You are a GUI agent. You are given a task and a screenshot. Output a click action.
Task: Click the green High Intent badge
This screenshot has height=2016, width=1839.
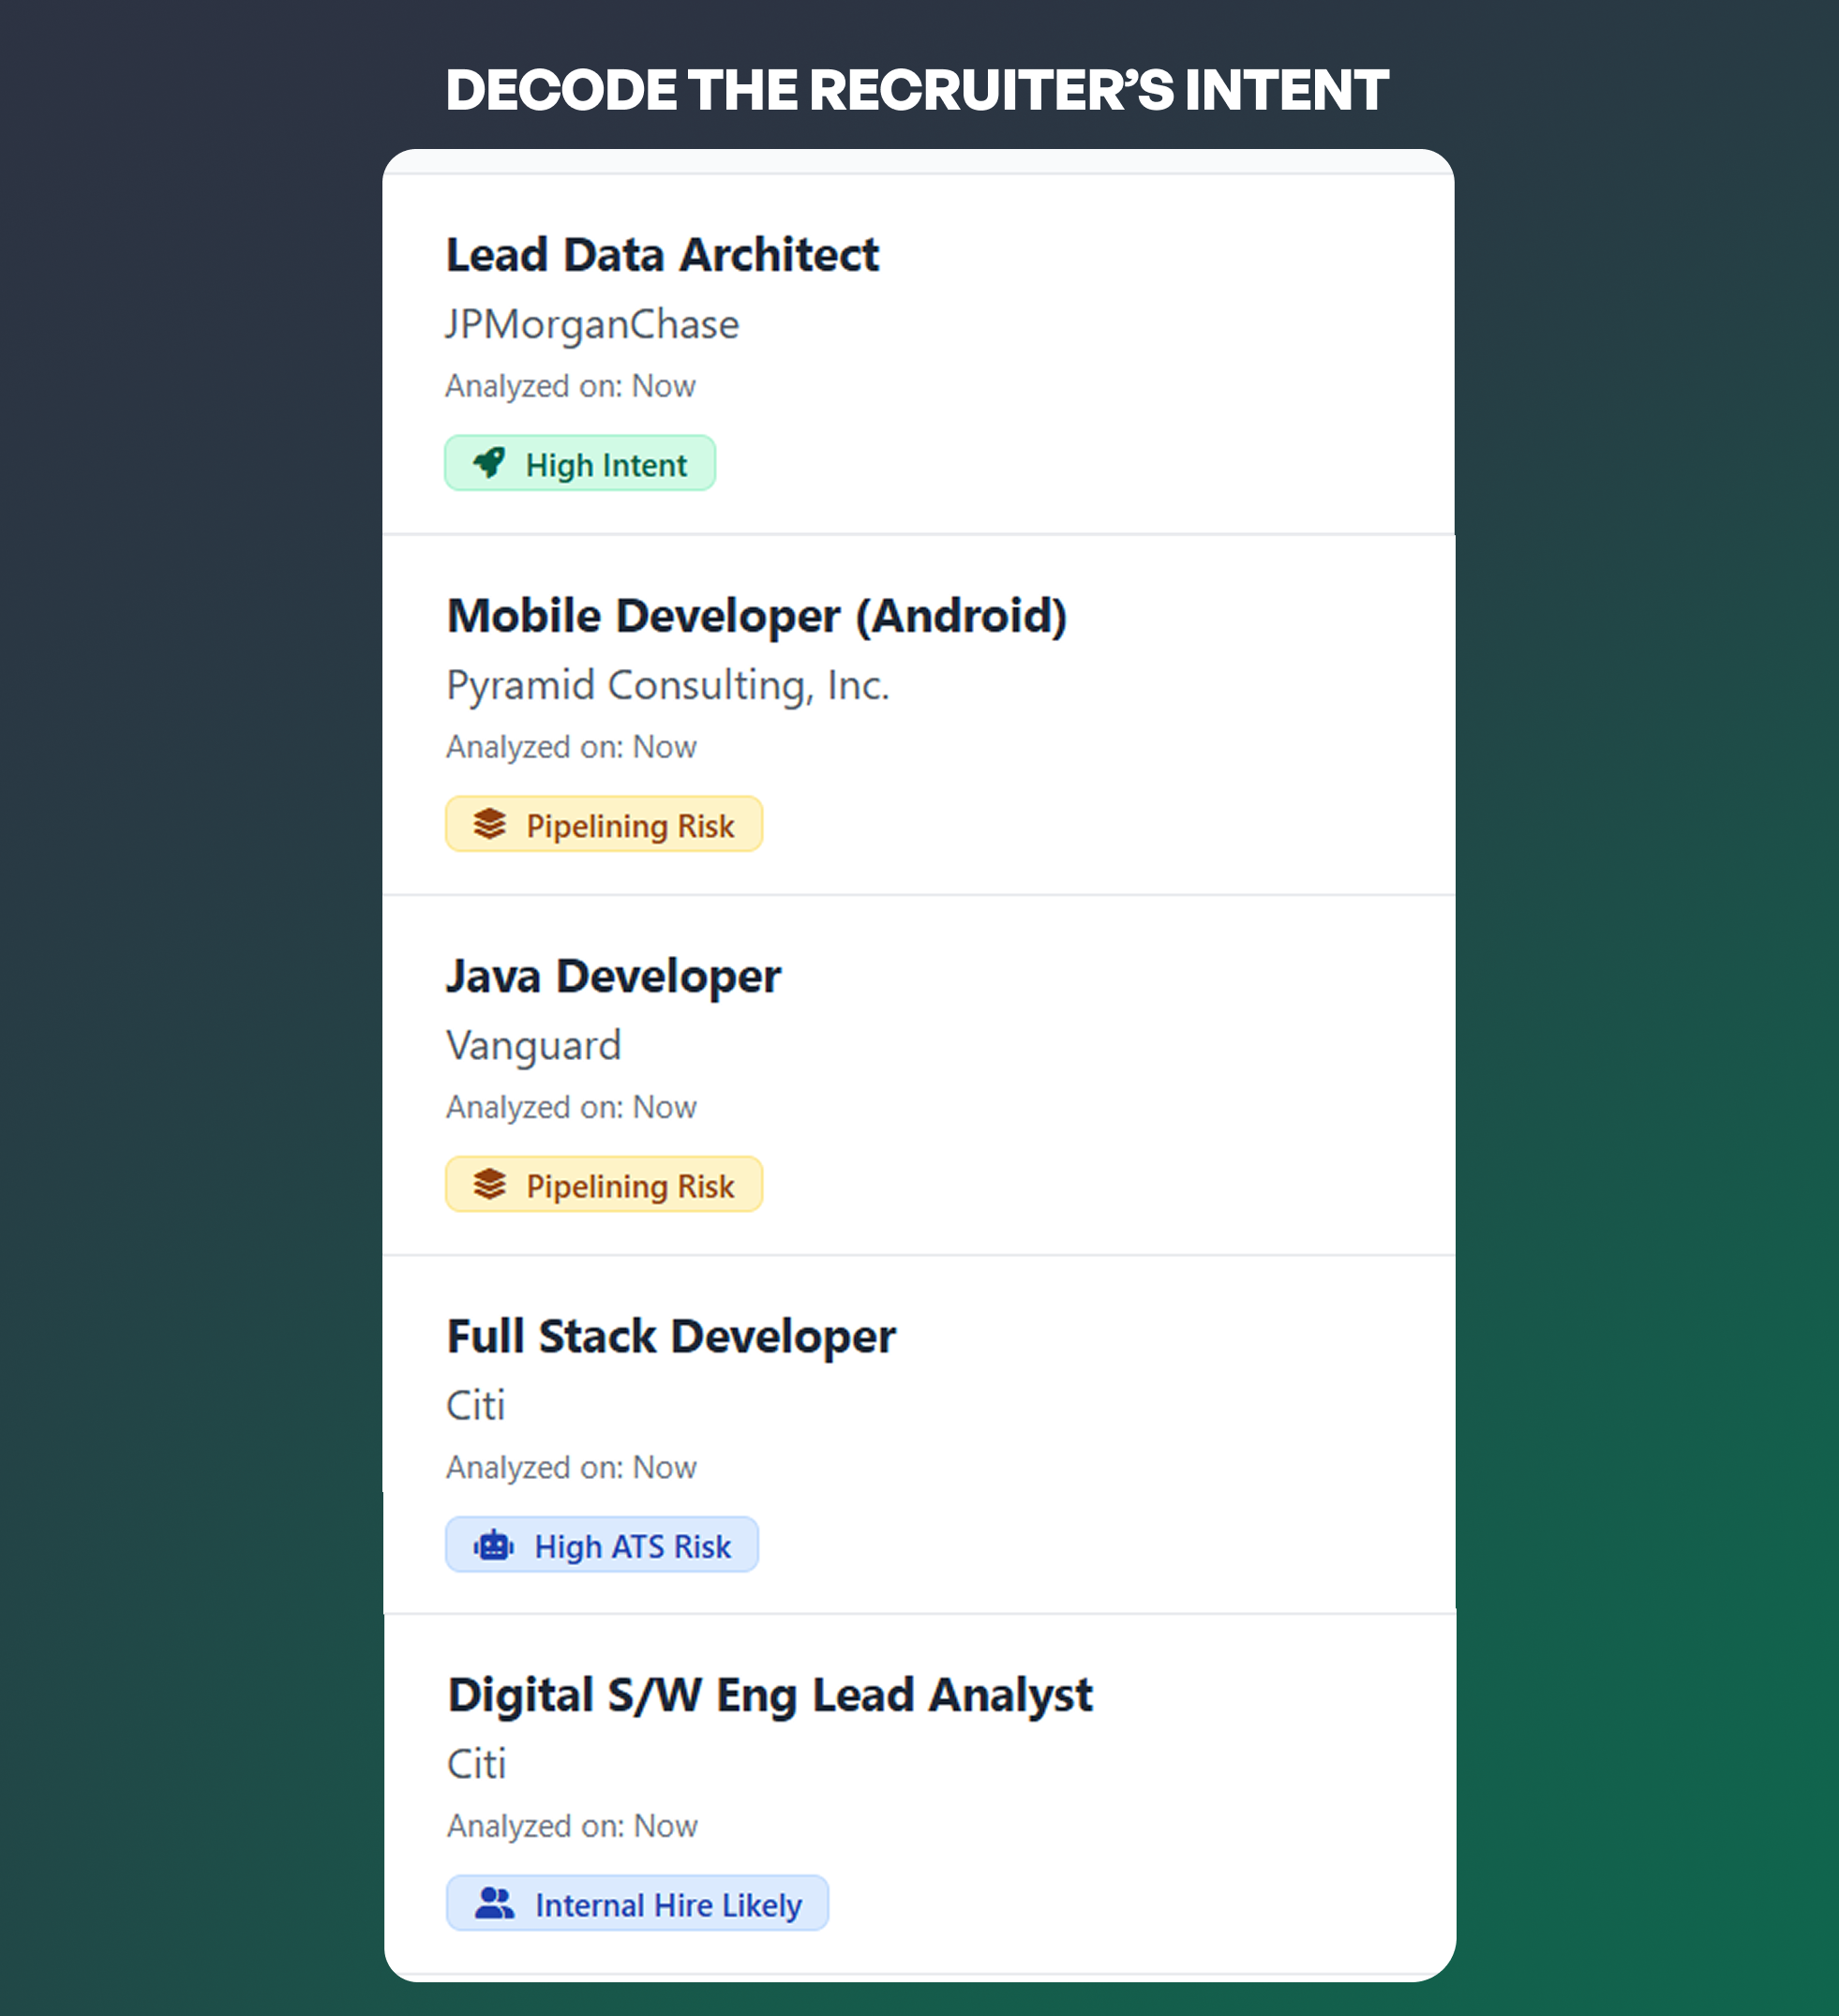coord(580,463)
